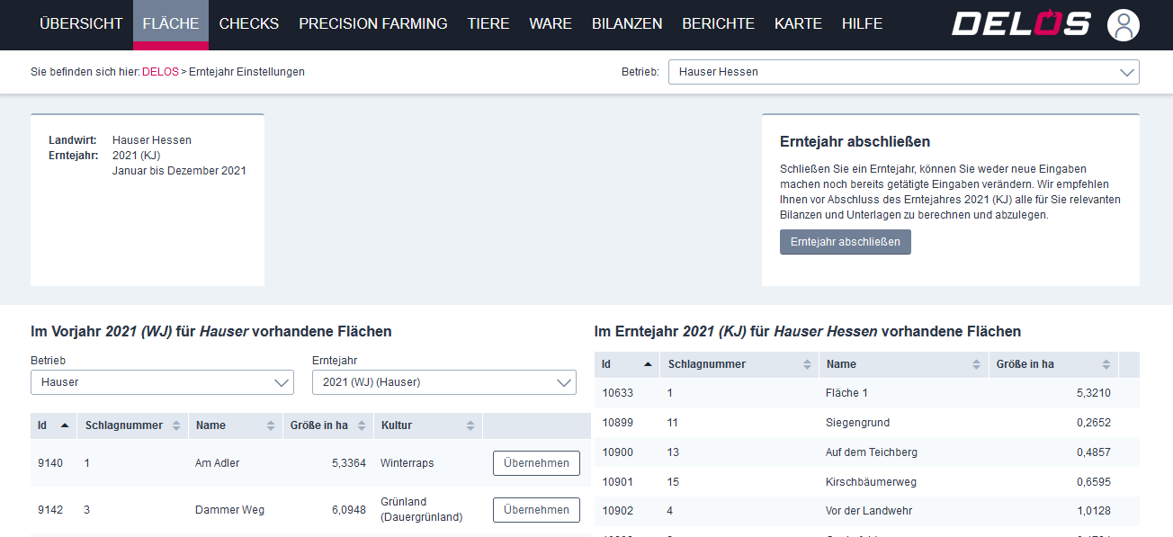Viewport: 1173px width, 537px height.
Task: Open the user profile icon
Action: pos(1123,25)
